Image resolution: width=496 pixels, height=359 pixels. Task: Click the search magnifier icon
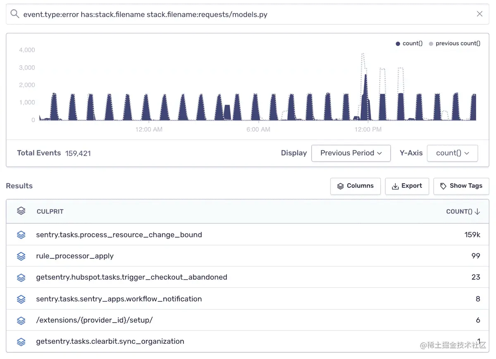[x=15, y=14]
